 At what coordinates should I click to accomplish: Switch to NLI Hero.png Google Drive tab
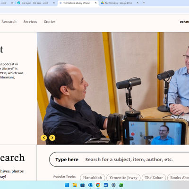coord(119,3)
